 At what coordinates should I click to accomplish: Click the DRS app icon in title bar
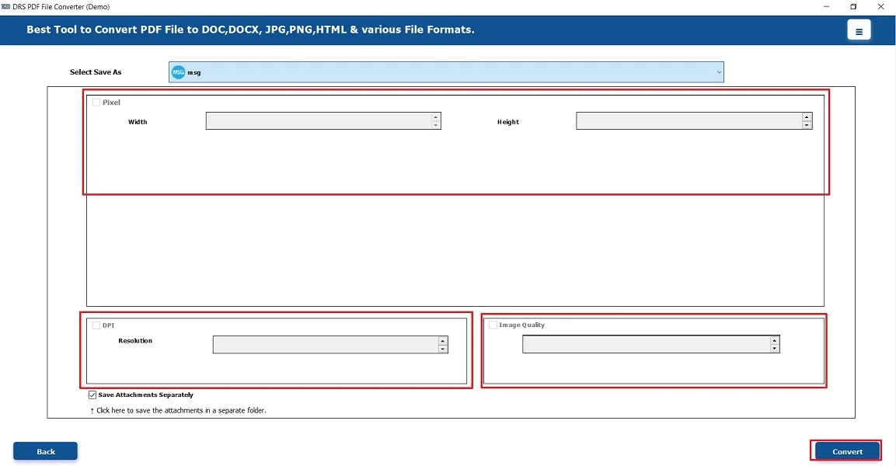(x=5, y=6)
